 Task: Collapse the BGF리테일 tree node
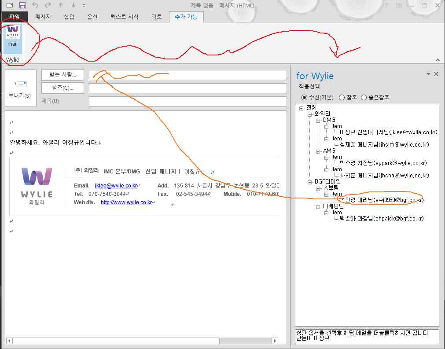309,182
